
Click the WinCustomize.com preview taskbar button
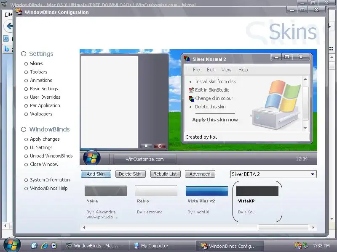click(144, 159)
